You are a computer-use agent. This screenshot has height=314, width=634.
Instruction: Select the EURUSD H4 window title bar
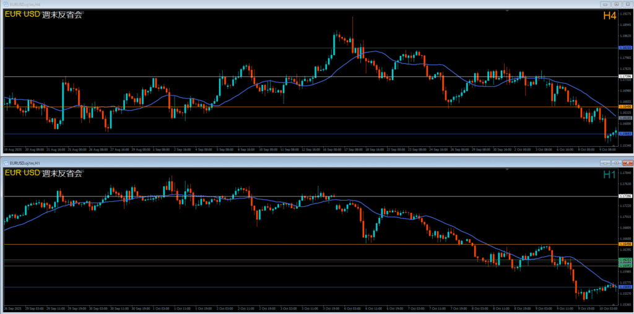click(x=248, y=4)
